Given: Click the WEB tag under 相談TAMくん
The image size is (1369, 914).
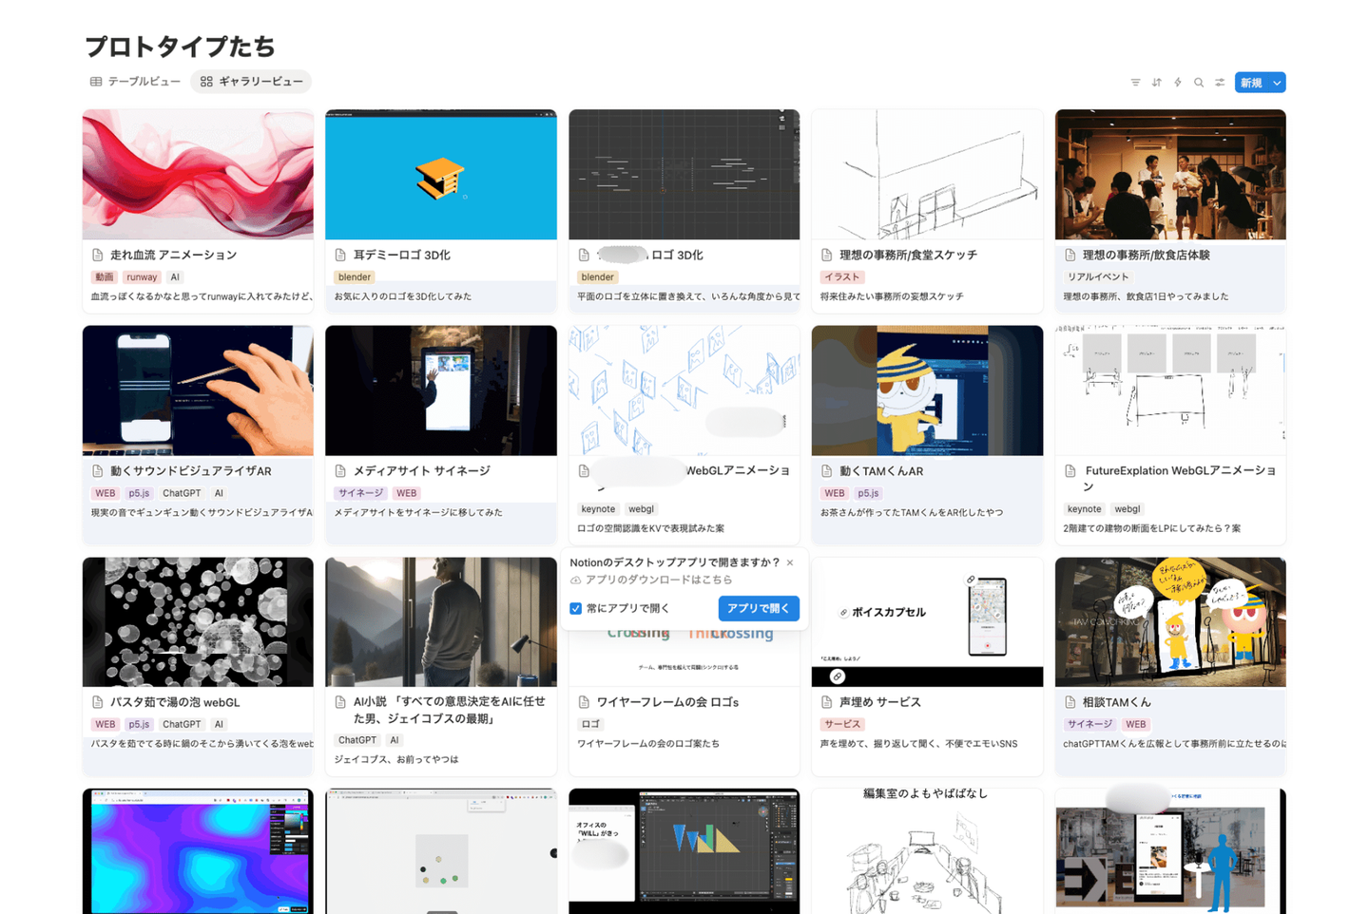Looking at the screenshot, I should coord(1135,724).
